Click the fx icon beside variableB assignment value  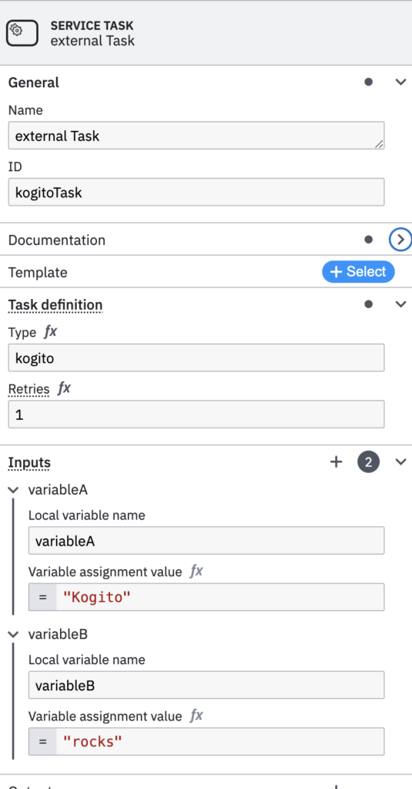[196, 716]
